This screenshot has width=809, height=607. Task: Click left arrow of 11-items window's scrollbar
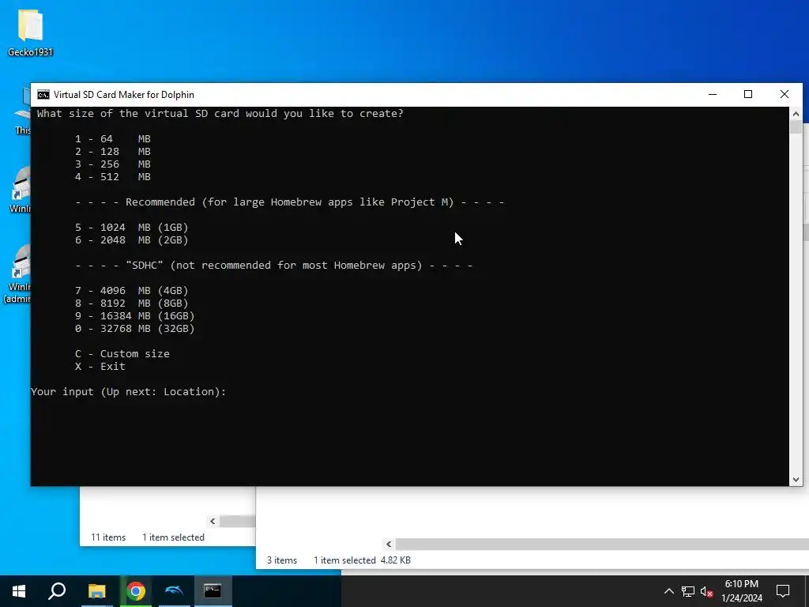[213, 522]
